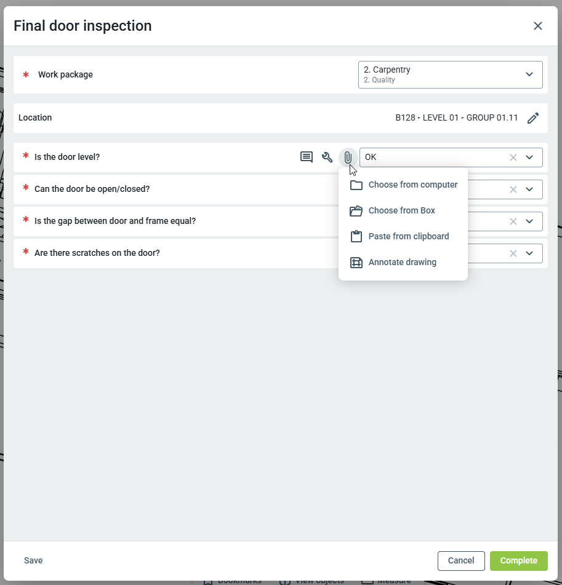Select Choose from computer

click(412, 185)
